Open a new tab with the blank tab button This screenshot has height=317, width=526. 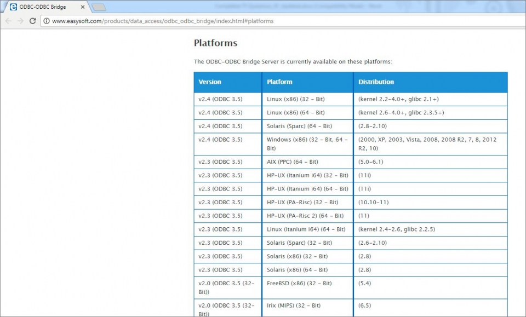pyautogui.click(x=99, y=7)
